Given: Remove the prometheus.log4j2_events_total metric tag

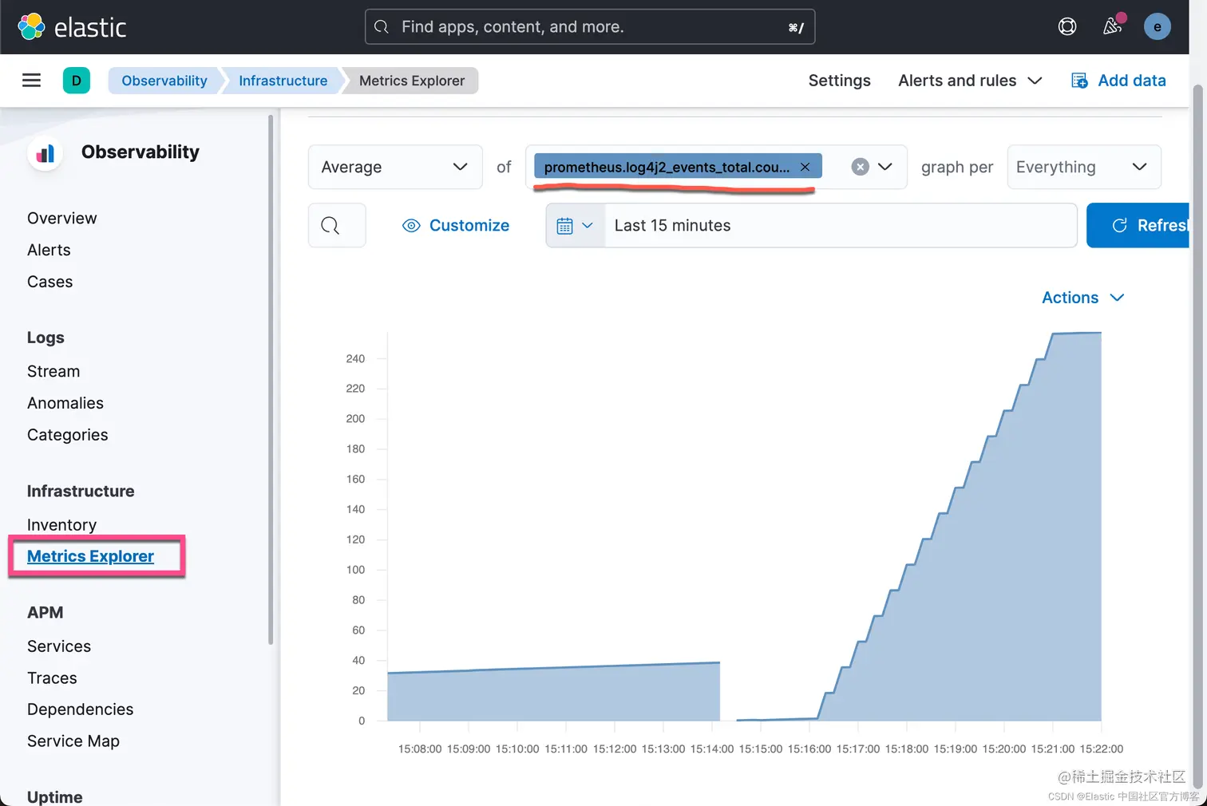Looking at the screenshot, I should pos(805,167).
